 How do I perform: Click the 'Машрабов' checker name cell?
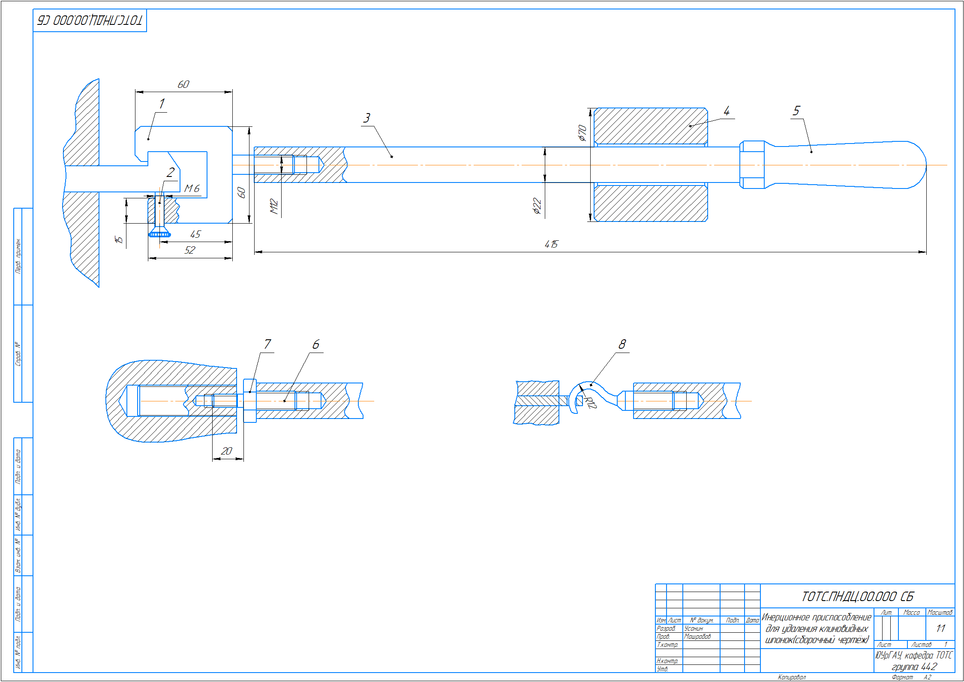coord(697,637)
